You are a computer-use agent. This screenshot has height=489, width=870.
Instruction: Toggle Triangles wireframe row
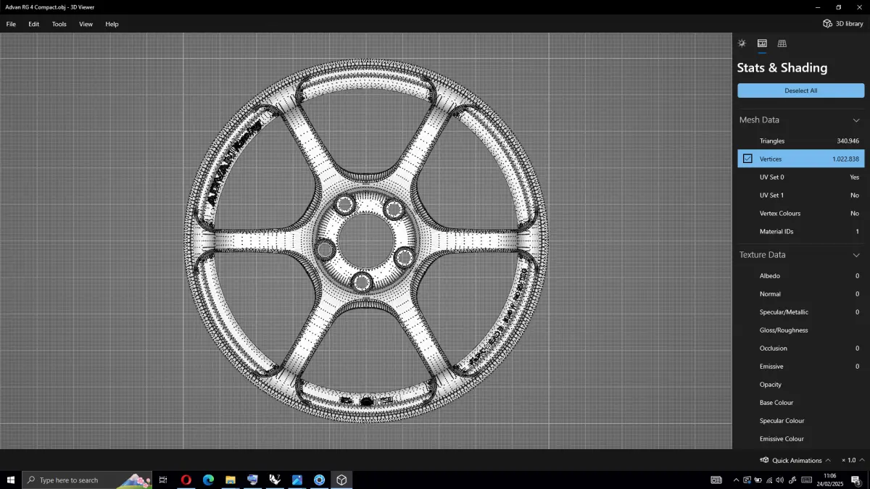click(x=801, y=141)
